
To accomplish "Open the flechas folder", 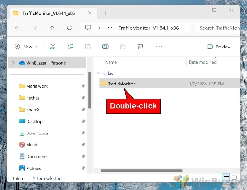I will click(x=33, y=98).
